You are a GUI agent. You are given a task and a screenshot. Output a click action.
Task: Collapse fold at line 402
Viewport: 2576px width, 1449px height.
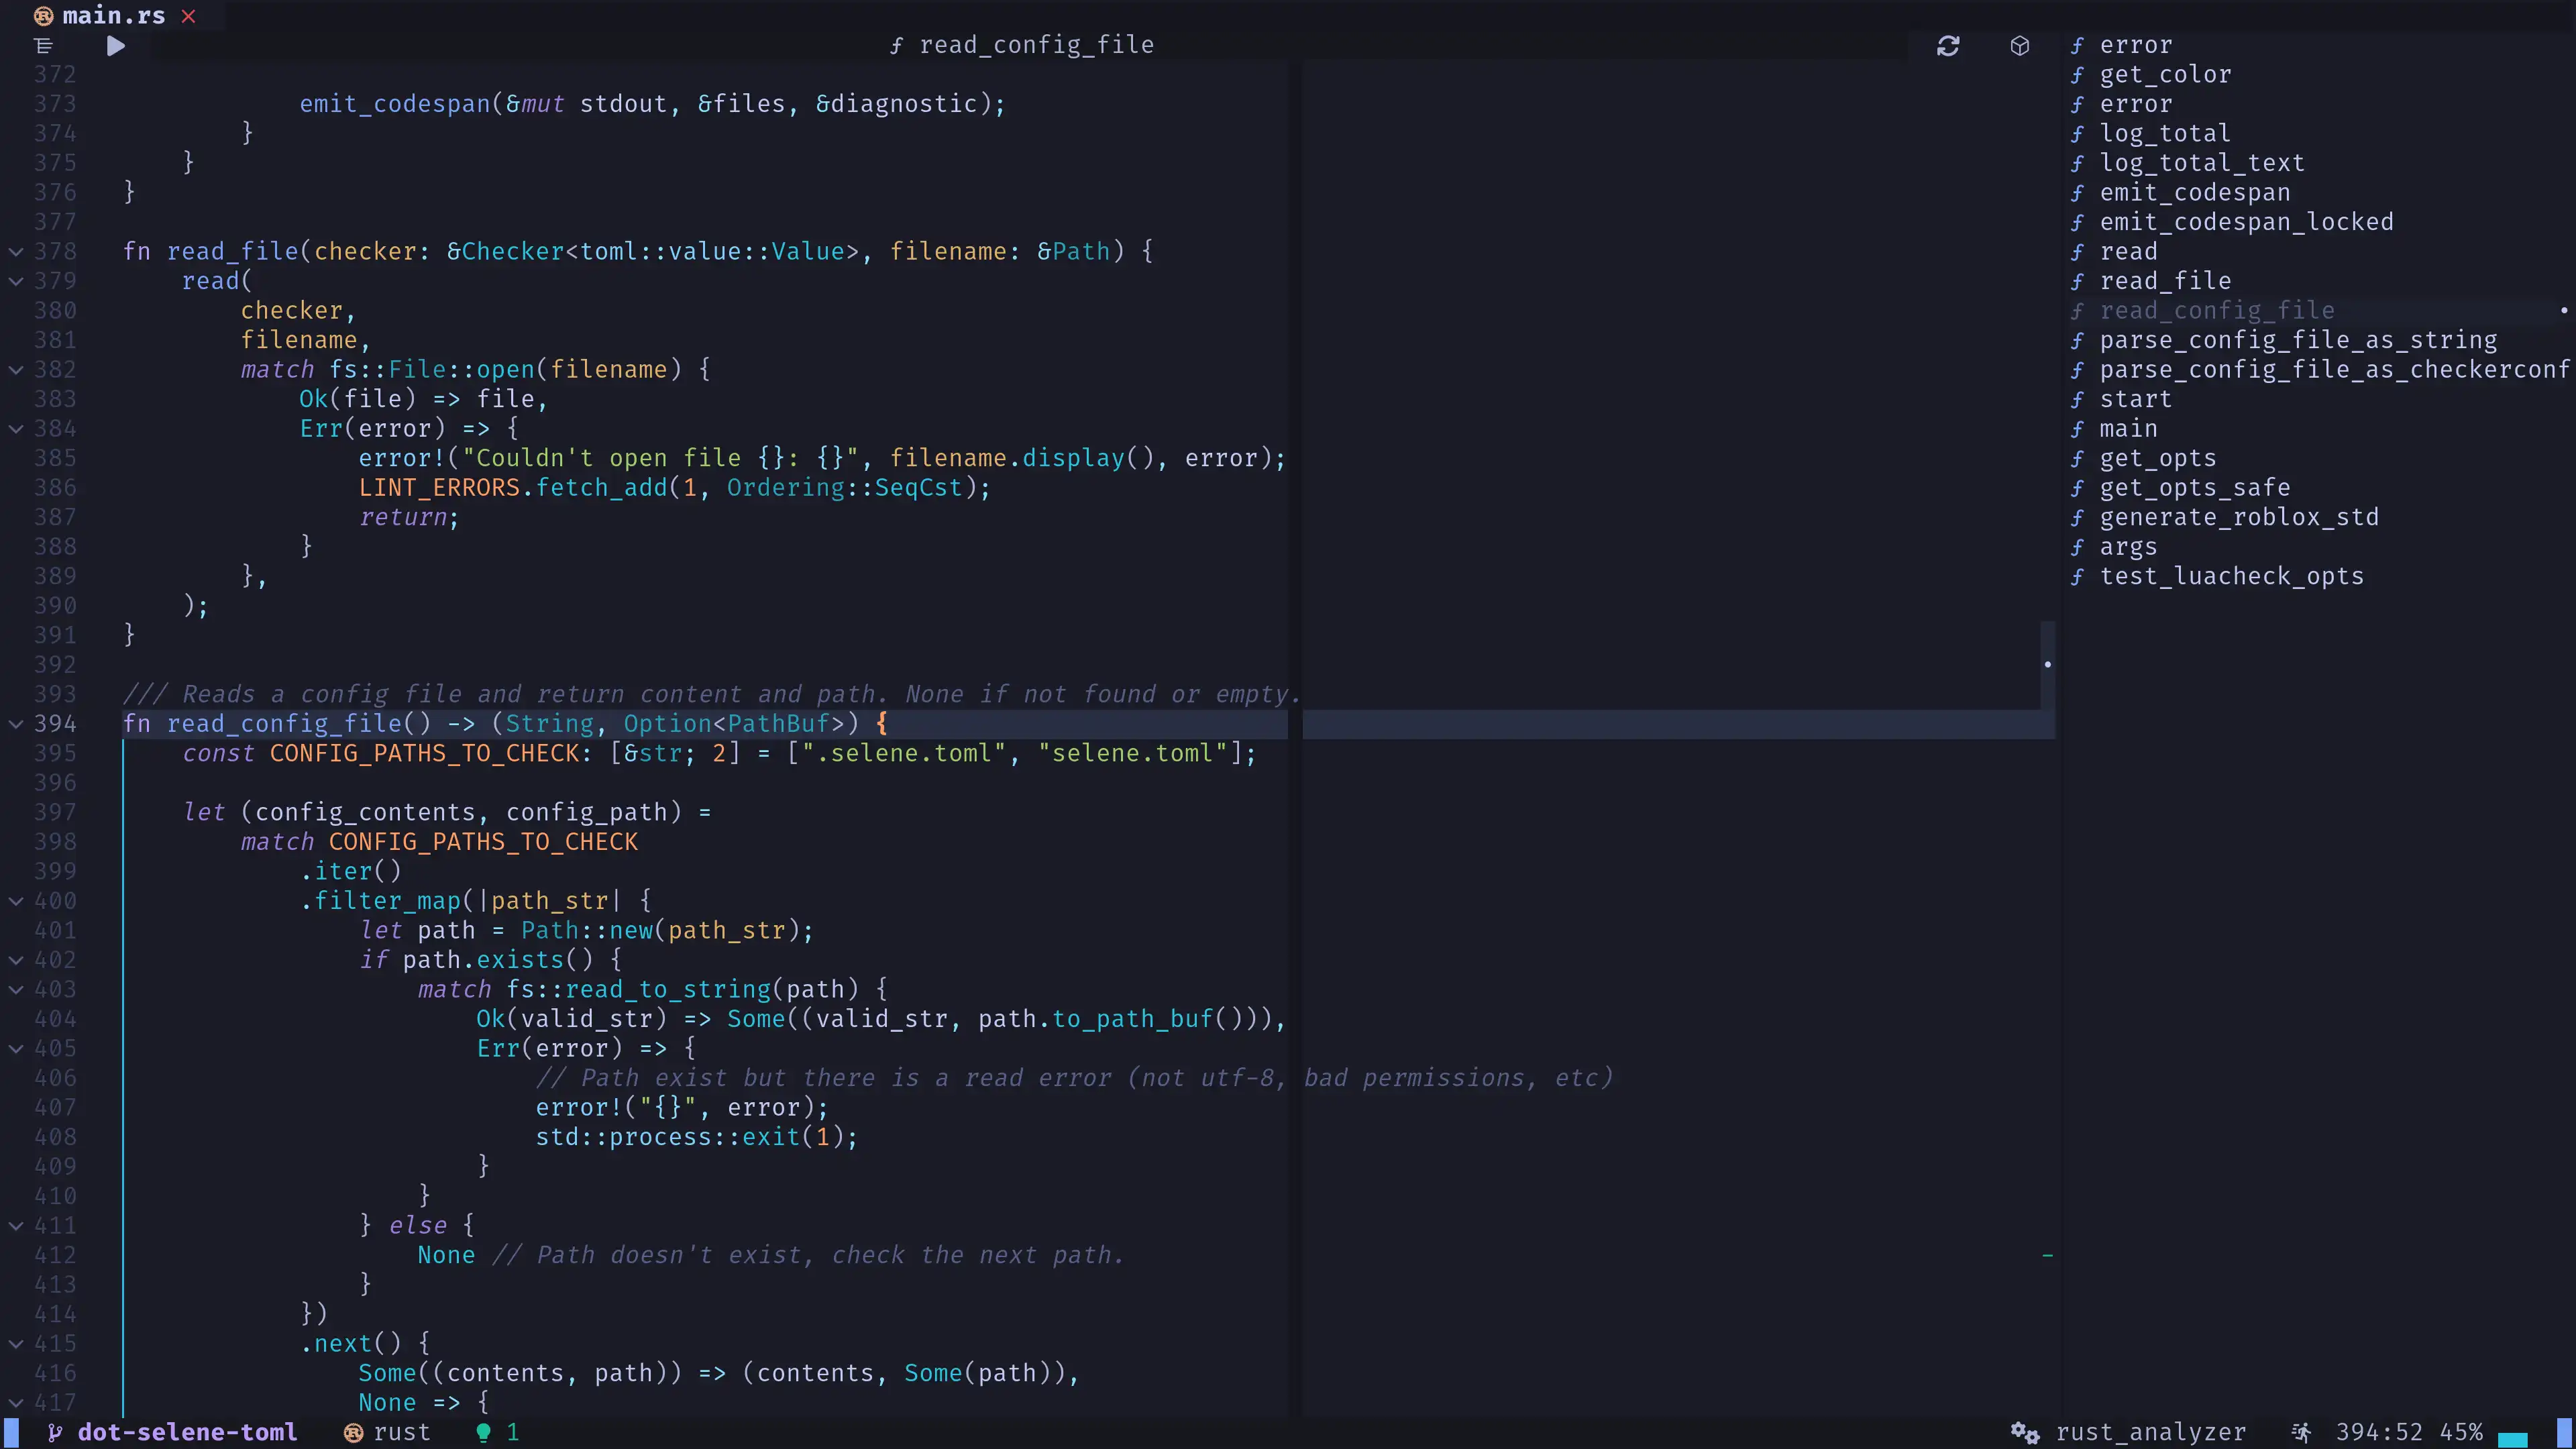[16, 959]
